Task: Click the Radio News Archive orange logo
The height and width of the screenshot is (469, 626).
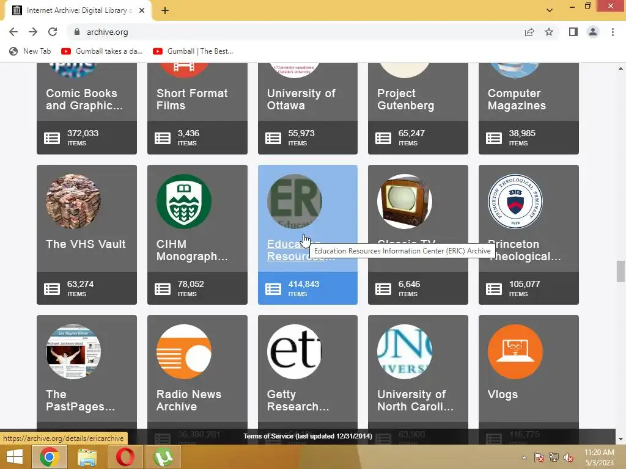Action: coord(183,352)
